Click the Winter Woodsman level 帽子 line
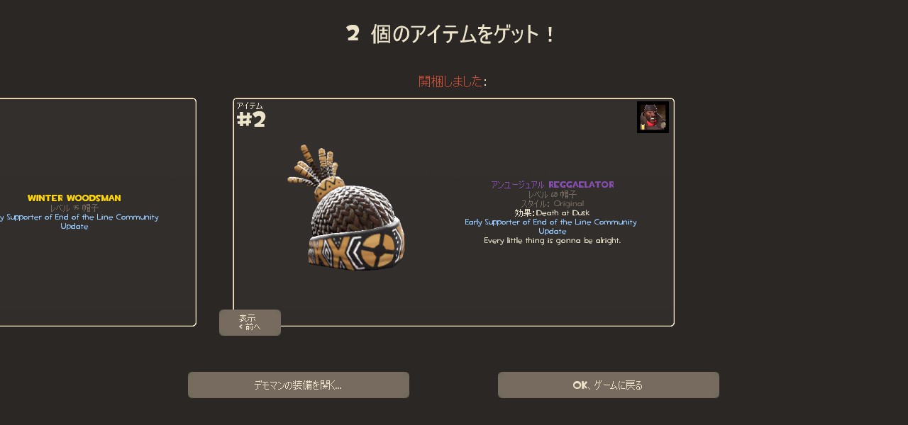Screen dimensions: 908x425 (74, 208)
